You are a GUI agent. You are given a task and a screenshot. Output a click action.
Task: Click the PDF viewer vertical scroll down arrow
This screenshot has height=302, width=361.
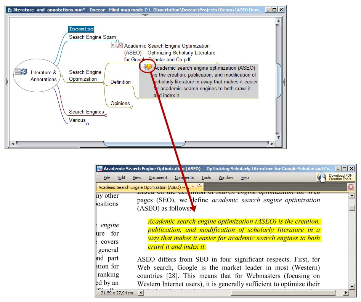pos(352,287)
